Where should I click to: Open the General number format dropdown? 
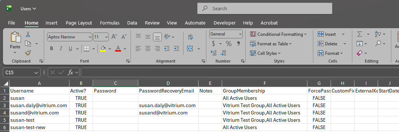(x=240, y=34)
